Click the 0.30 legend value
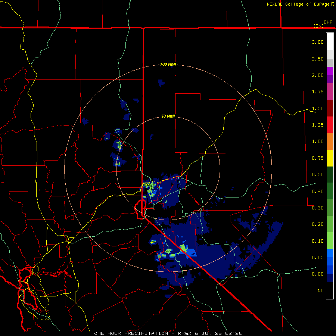The width and height of the screenshot is (336, 336). coord(318,208)
